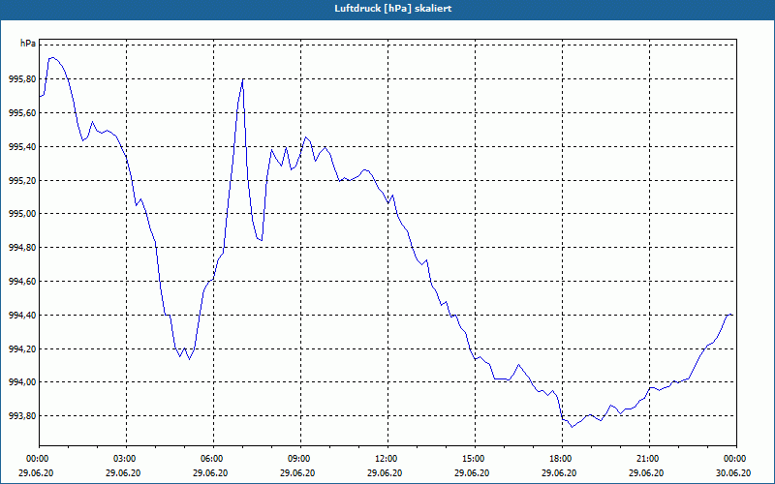Pick the y-axis value "995,00"
The image size is (775, 484).
point(22,214)
